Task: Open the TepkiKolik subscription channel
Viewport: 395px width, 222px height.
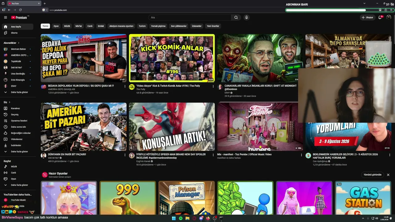Action: point(18,61)
